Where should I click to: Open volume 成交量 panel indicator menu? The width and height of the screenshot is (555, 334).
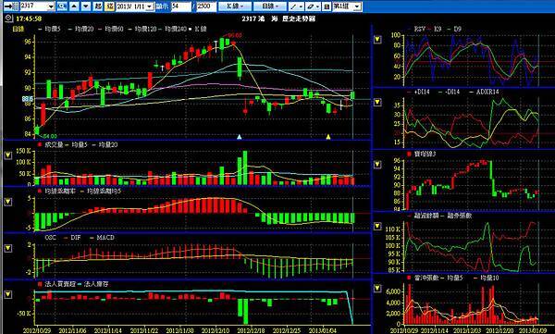[x=7, y=155]
